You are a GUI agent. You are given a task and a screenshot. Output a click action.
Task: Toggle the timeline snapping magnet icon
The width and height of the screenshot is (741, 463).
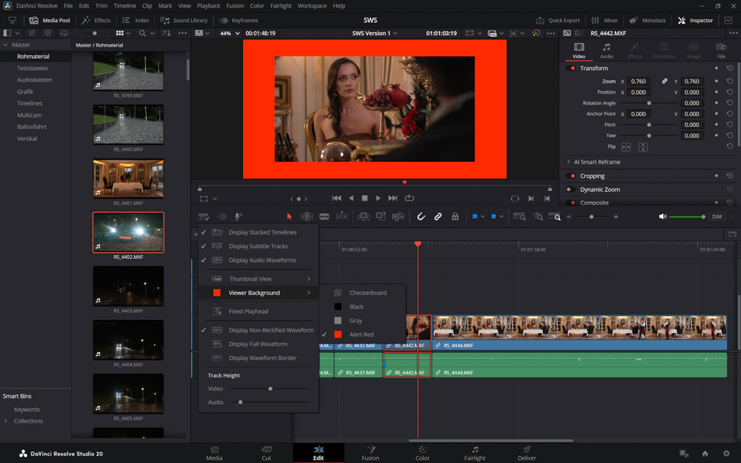(x=421, y=217)
